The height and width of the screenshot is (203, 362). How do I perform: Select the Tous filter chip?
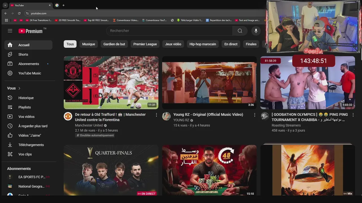point(70,44)
